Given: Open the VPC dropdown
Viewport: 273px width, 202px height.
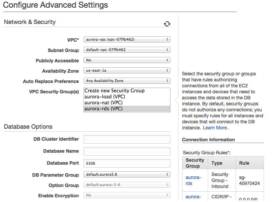Looking at the screenshot, I should [127, 40].
